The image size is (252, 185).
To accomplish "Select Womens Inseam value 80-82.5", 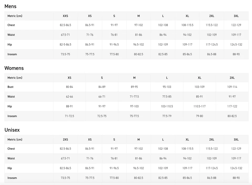I will [232, 116].
